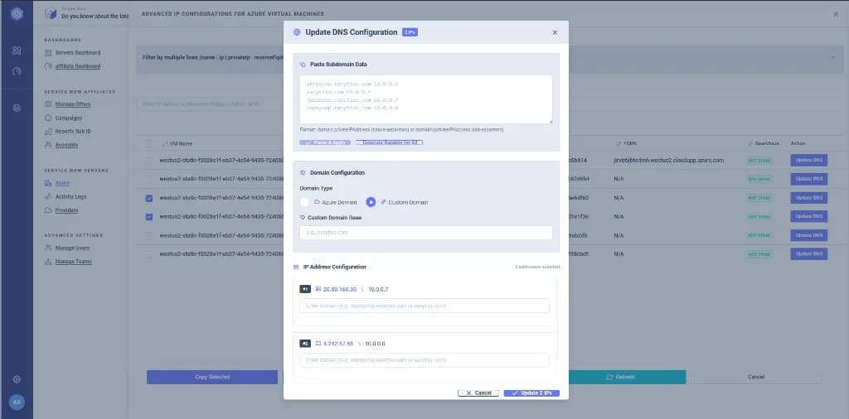
Task: Click the hexagon app logo in the left rail
Action: 17,15
